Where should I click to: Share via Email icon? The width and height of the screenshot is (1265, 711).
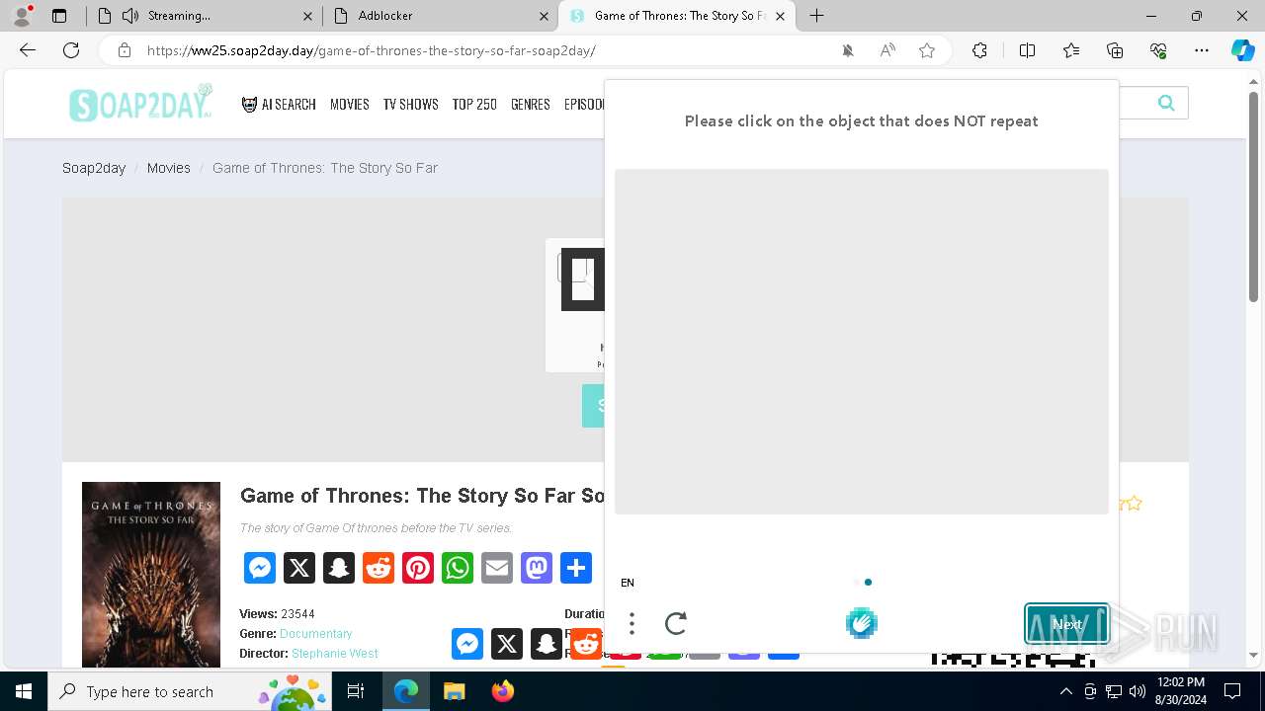click(497, 568)
